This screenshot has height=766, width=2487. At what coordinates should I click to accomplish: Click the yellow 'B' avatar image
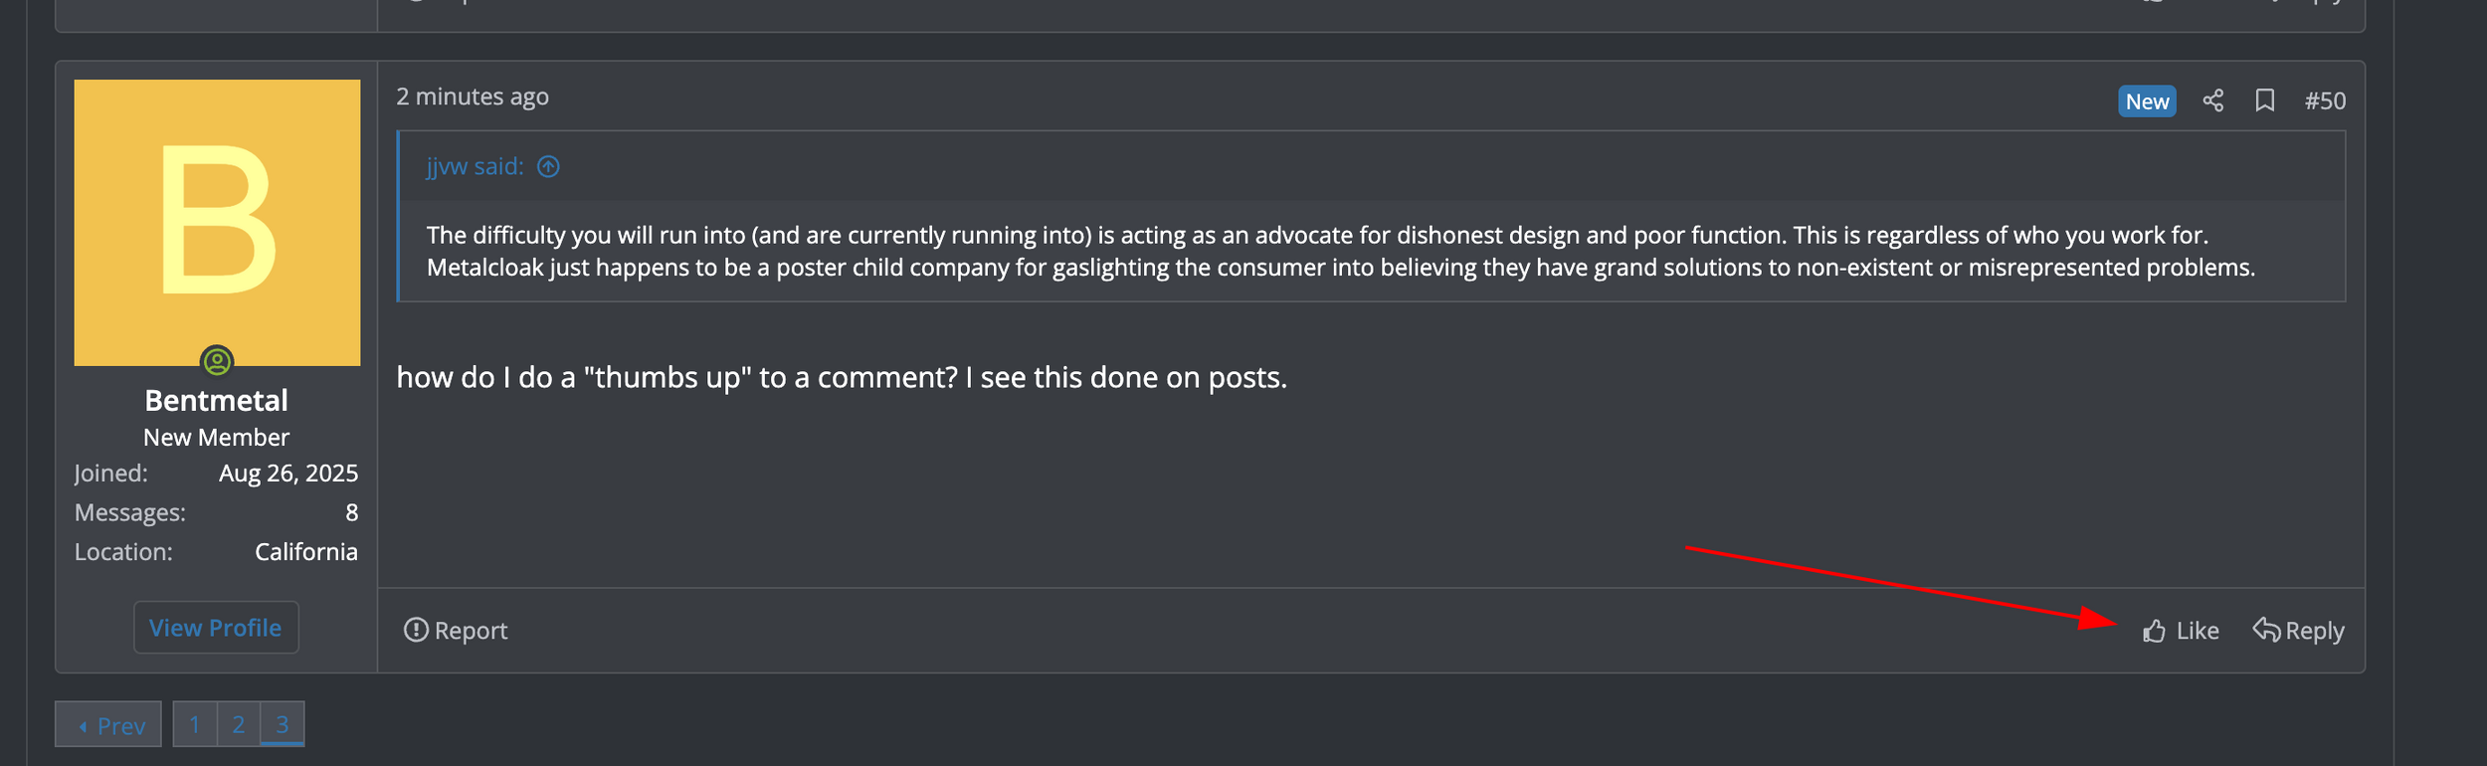217,221
